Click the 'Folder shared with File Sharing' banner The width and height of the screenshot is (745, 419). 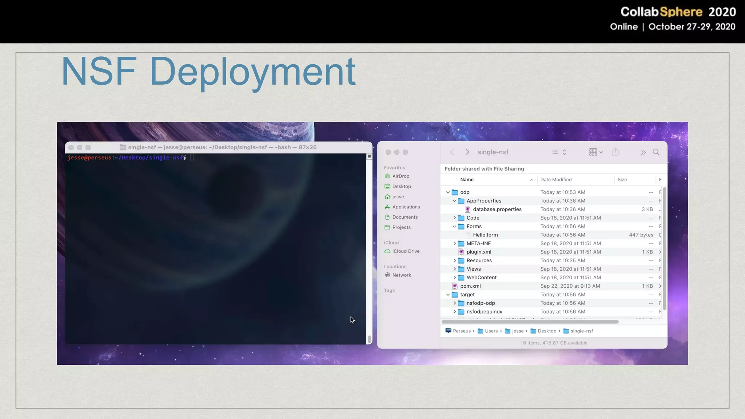tap(484, 169)
